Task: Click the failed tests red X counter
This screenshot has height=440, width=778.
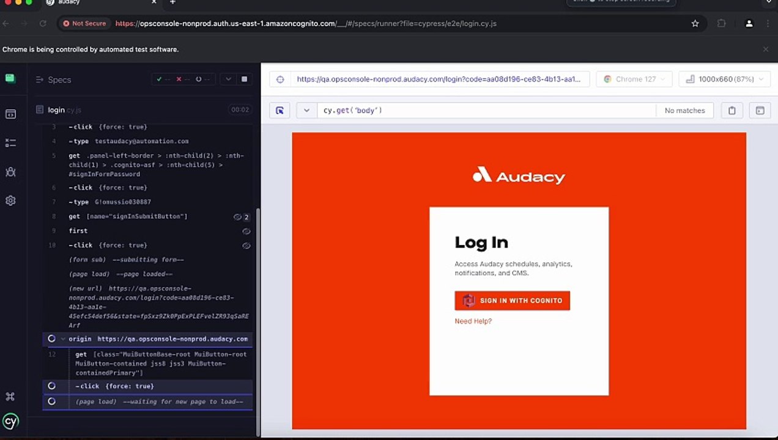Action: [x=183, y=79]
